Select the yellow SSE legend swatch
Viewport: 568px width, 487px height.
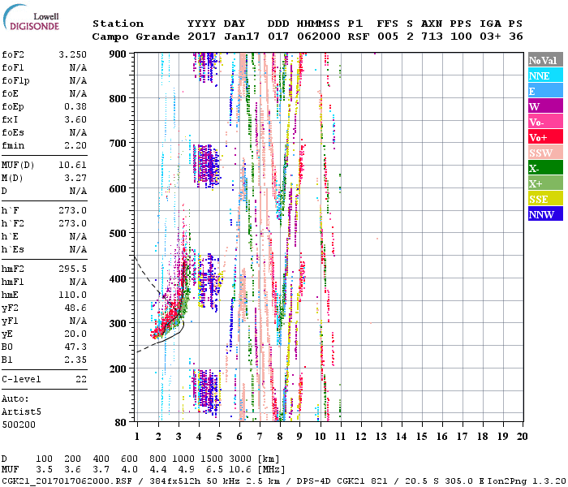pos(544,199)
